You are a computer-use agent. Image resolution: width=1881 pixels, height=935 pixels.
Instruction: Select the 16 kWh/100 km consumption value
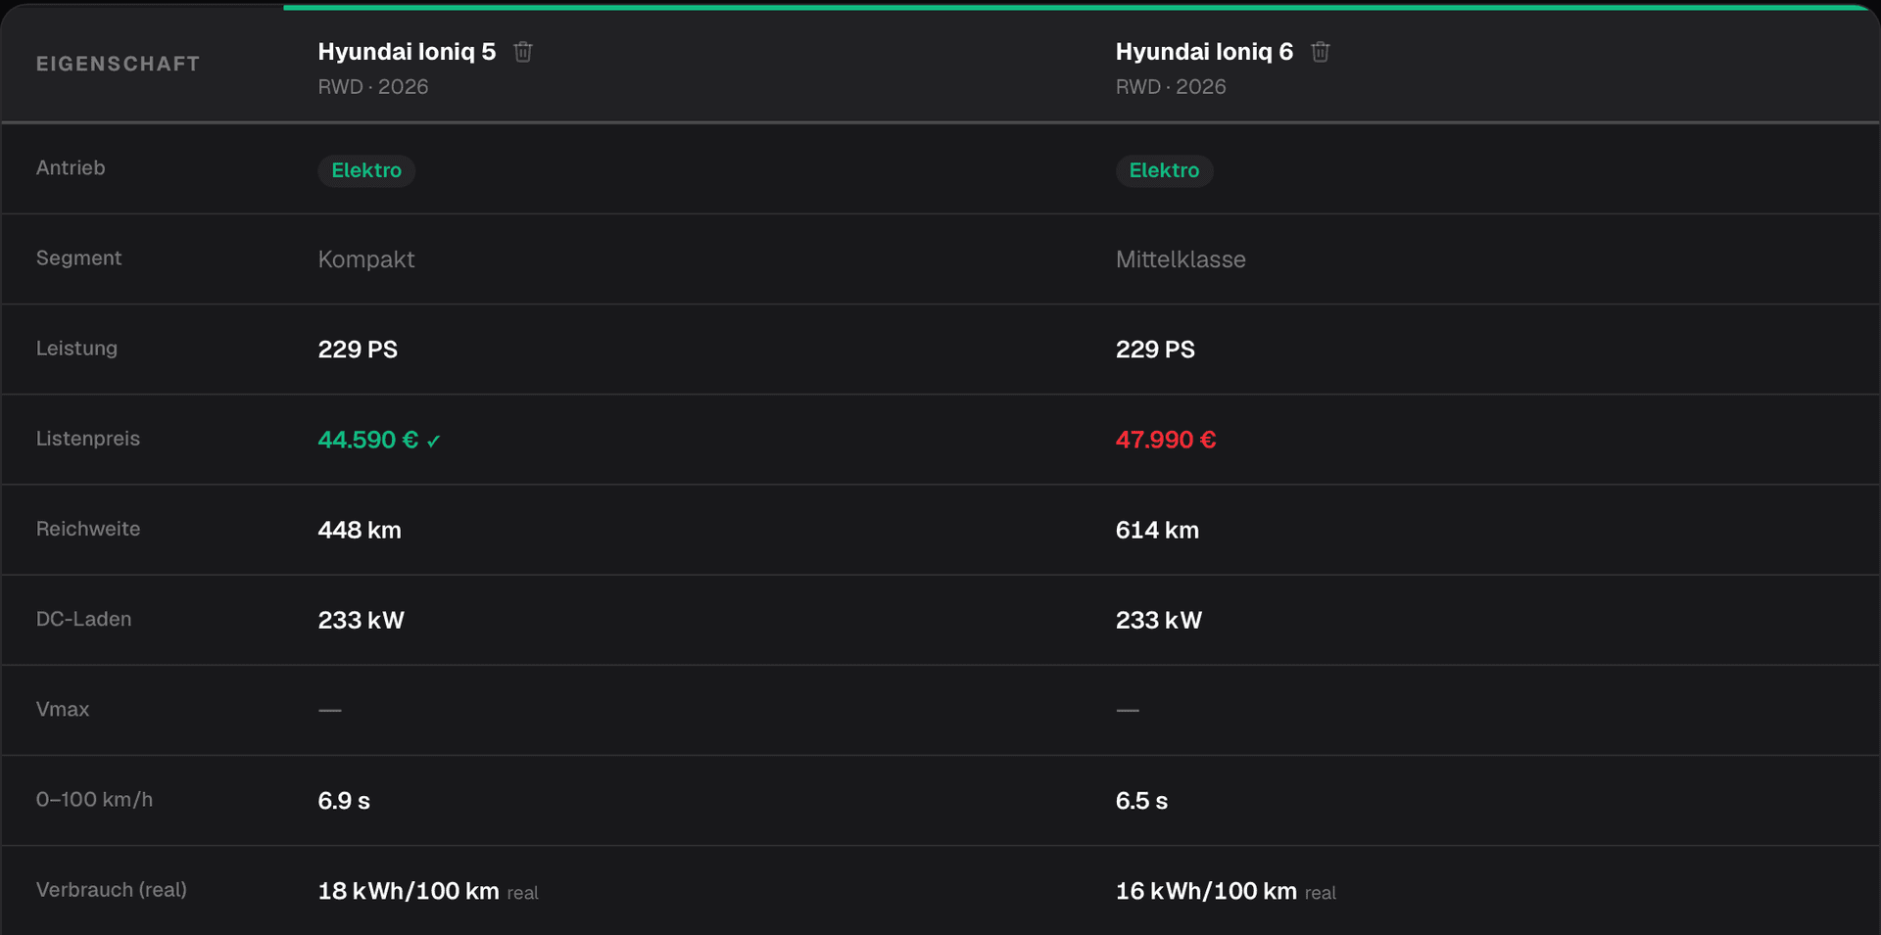[1206, 891]
